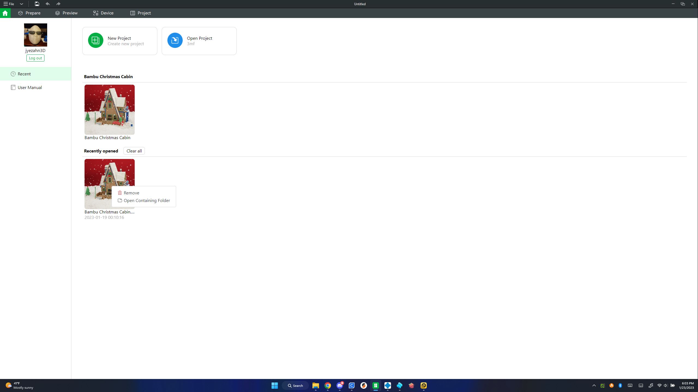This screenshot has height=392, width=698.
Task: Open the weather widget on the taskbar
Action: (19, 385)
